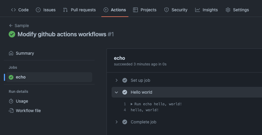The image size is (262, 135).
Task: Click the Projects table icon
Action: click(x=135, y=10)
